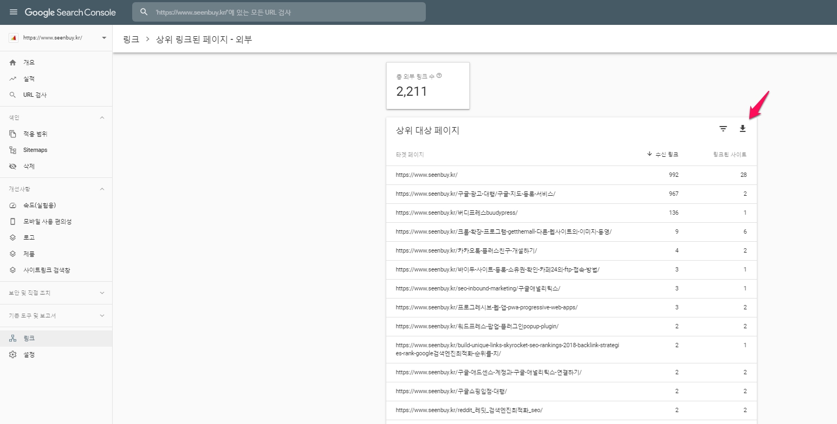Open 개요 overview in sidebar

coord(29,63)
